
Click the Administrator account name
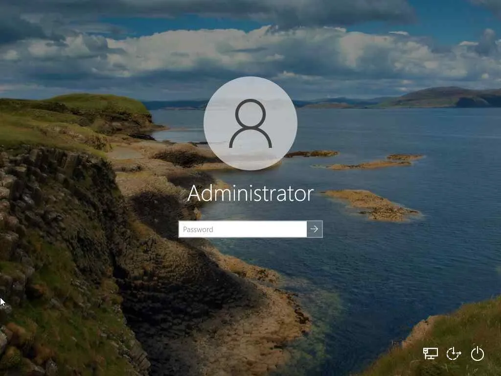pos(250,193)
